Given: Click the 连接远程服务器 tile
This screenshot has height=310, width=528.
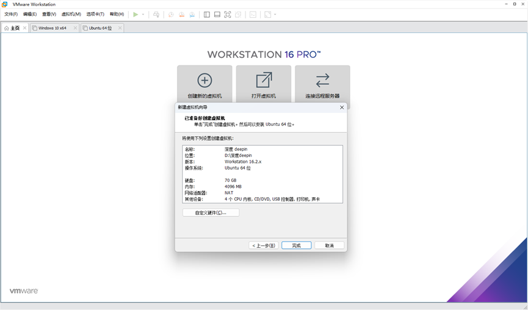Looking at the screenshot, I should (322, 84).
